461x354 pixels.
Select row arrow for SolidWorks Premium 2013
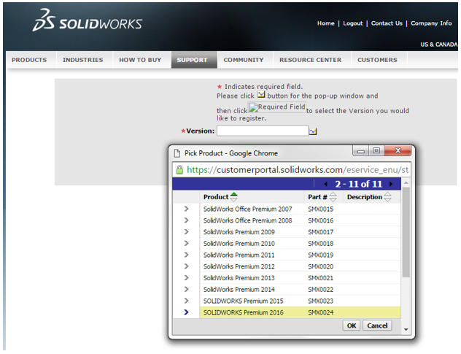(186, 278)
